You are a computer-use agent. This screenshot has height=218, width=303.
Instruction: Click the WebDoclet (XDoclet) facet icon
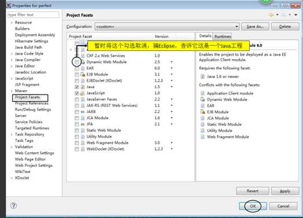point(83,149)
